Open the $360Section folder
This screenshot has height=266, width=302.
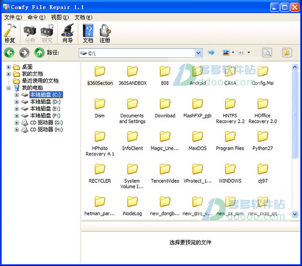(x=100, y=76)
